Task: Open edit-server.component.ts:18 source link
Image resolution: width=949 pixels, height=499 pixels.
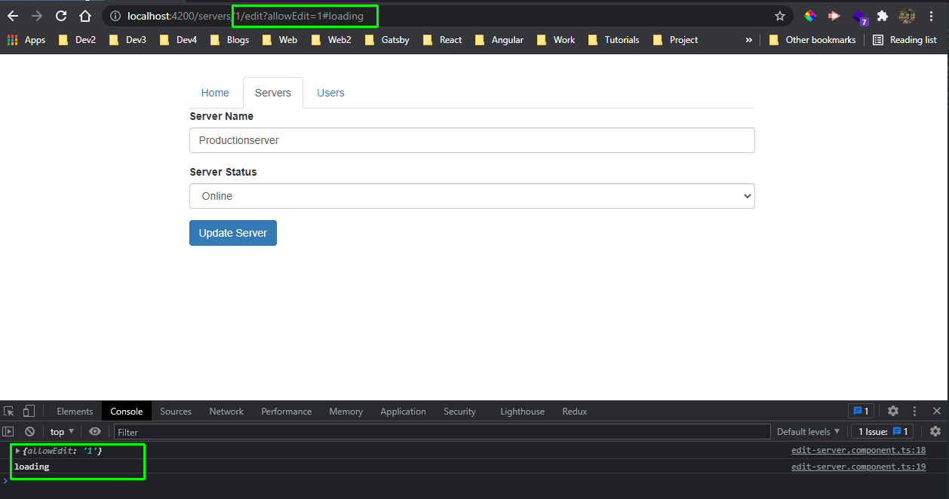Action: point(858,451)
